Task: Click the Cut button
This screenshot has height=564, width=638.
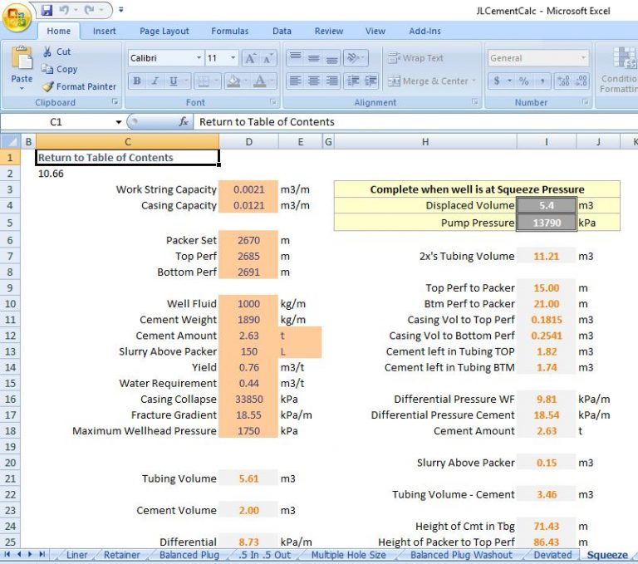Action: click(56, 51)
